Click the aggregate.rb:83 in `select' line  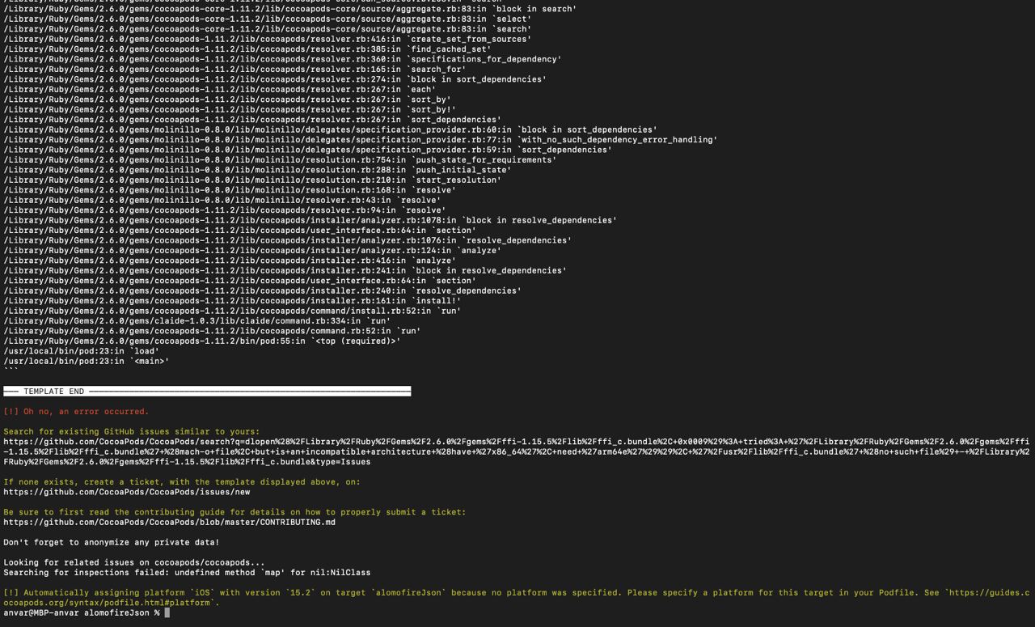coord(268,19)
